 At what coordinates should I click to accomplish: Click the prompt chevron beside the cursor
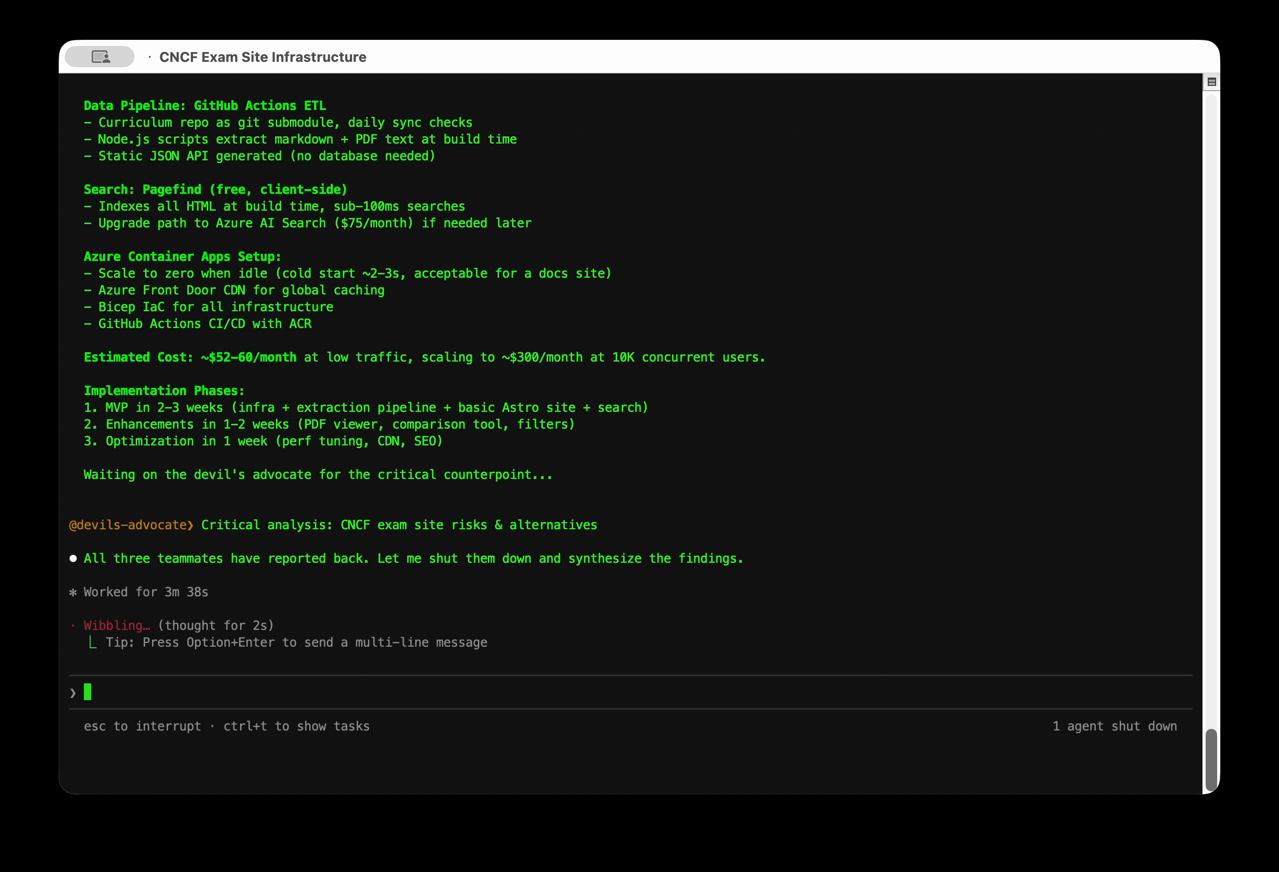coord(73,693)
